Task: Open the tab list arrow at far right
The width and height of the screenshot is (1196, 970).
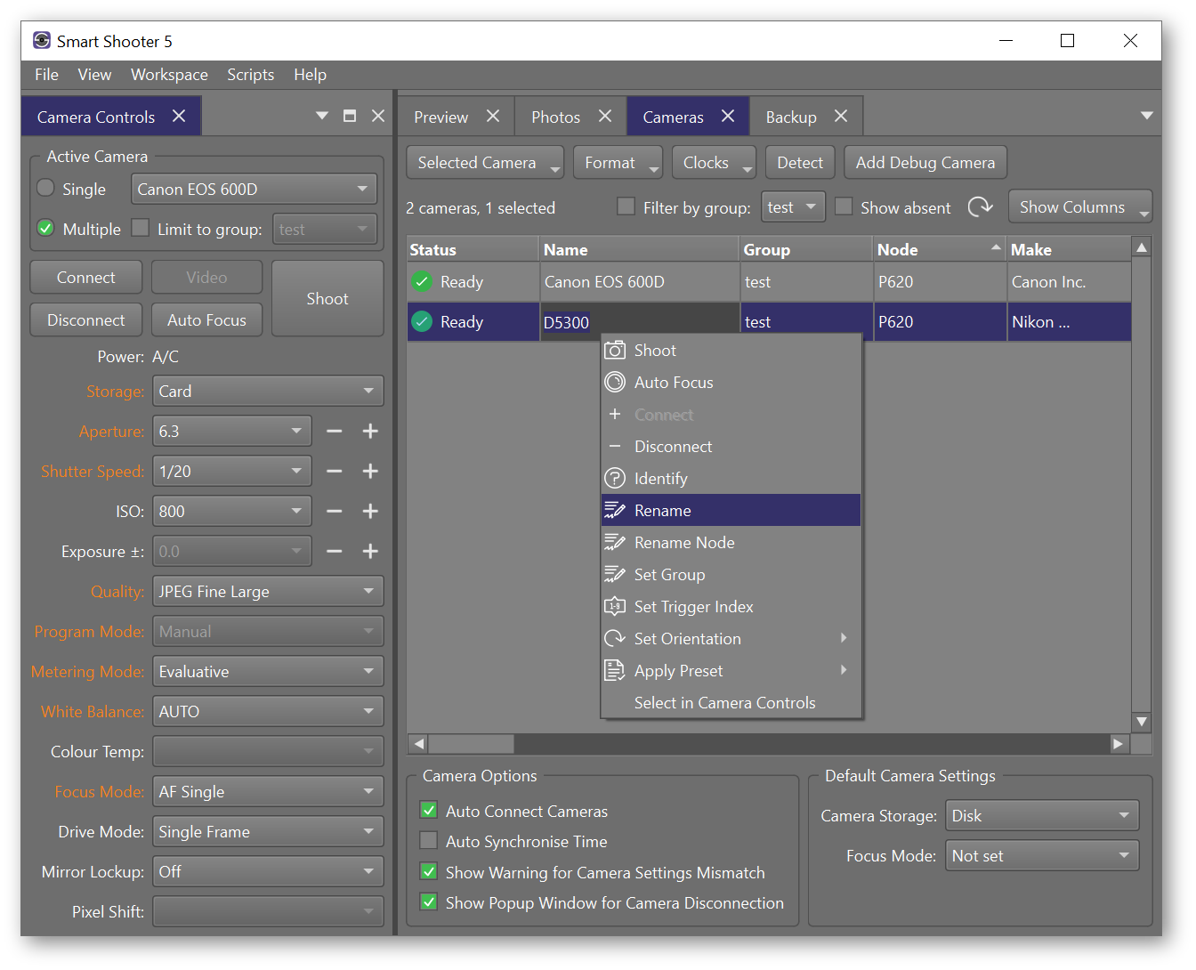Action: 1146,116
